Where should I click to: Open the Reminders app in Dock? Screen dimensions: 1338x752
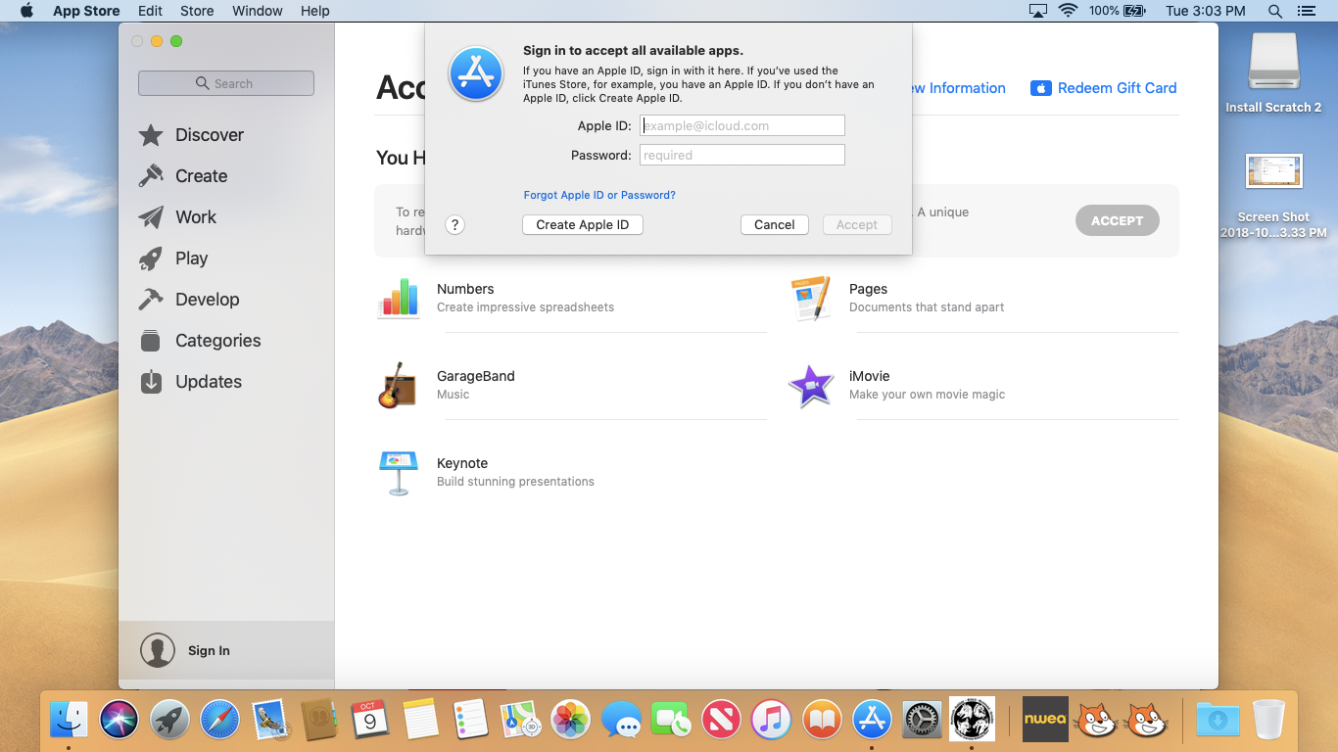[470, 722]
